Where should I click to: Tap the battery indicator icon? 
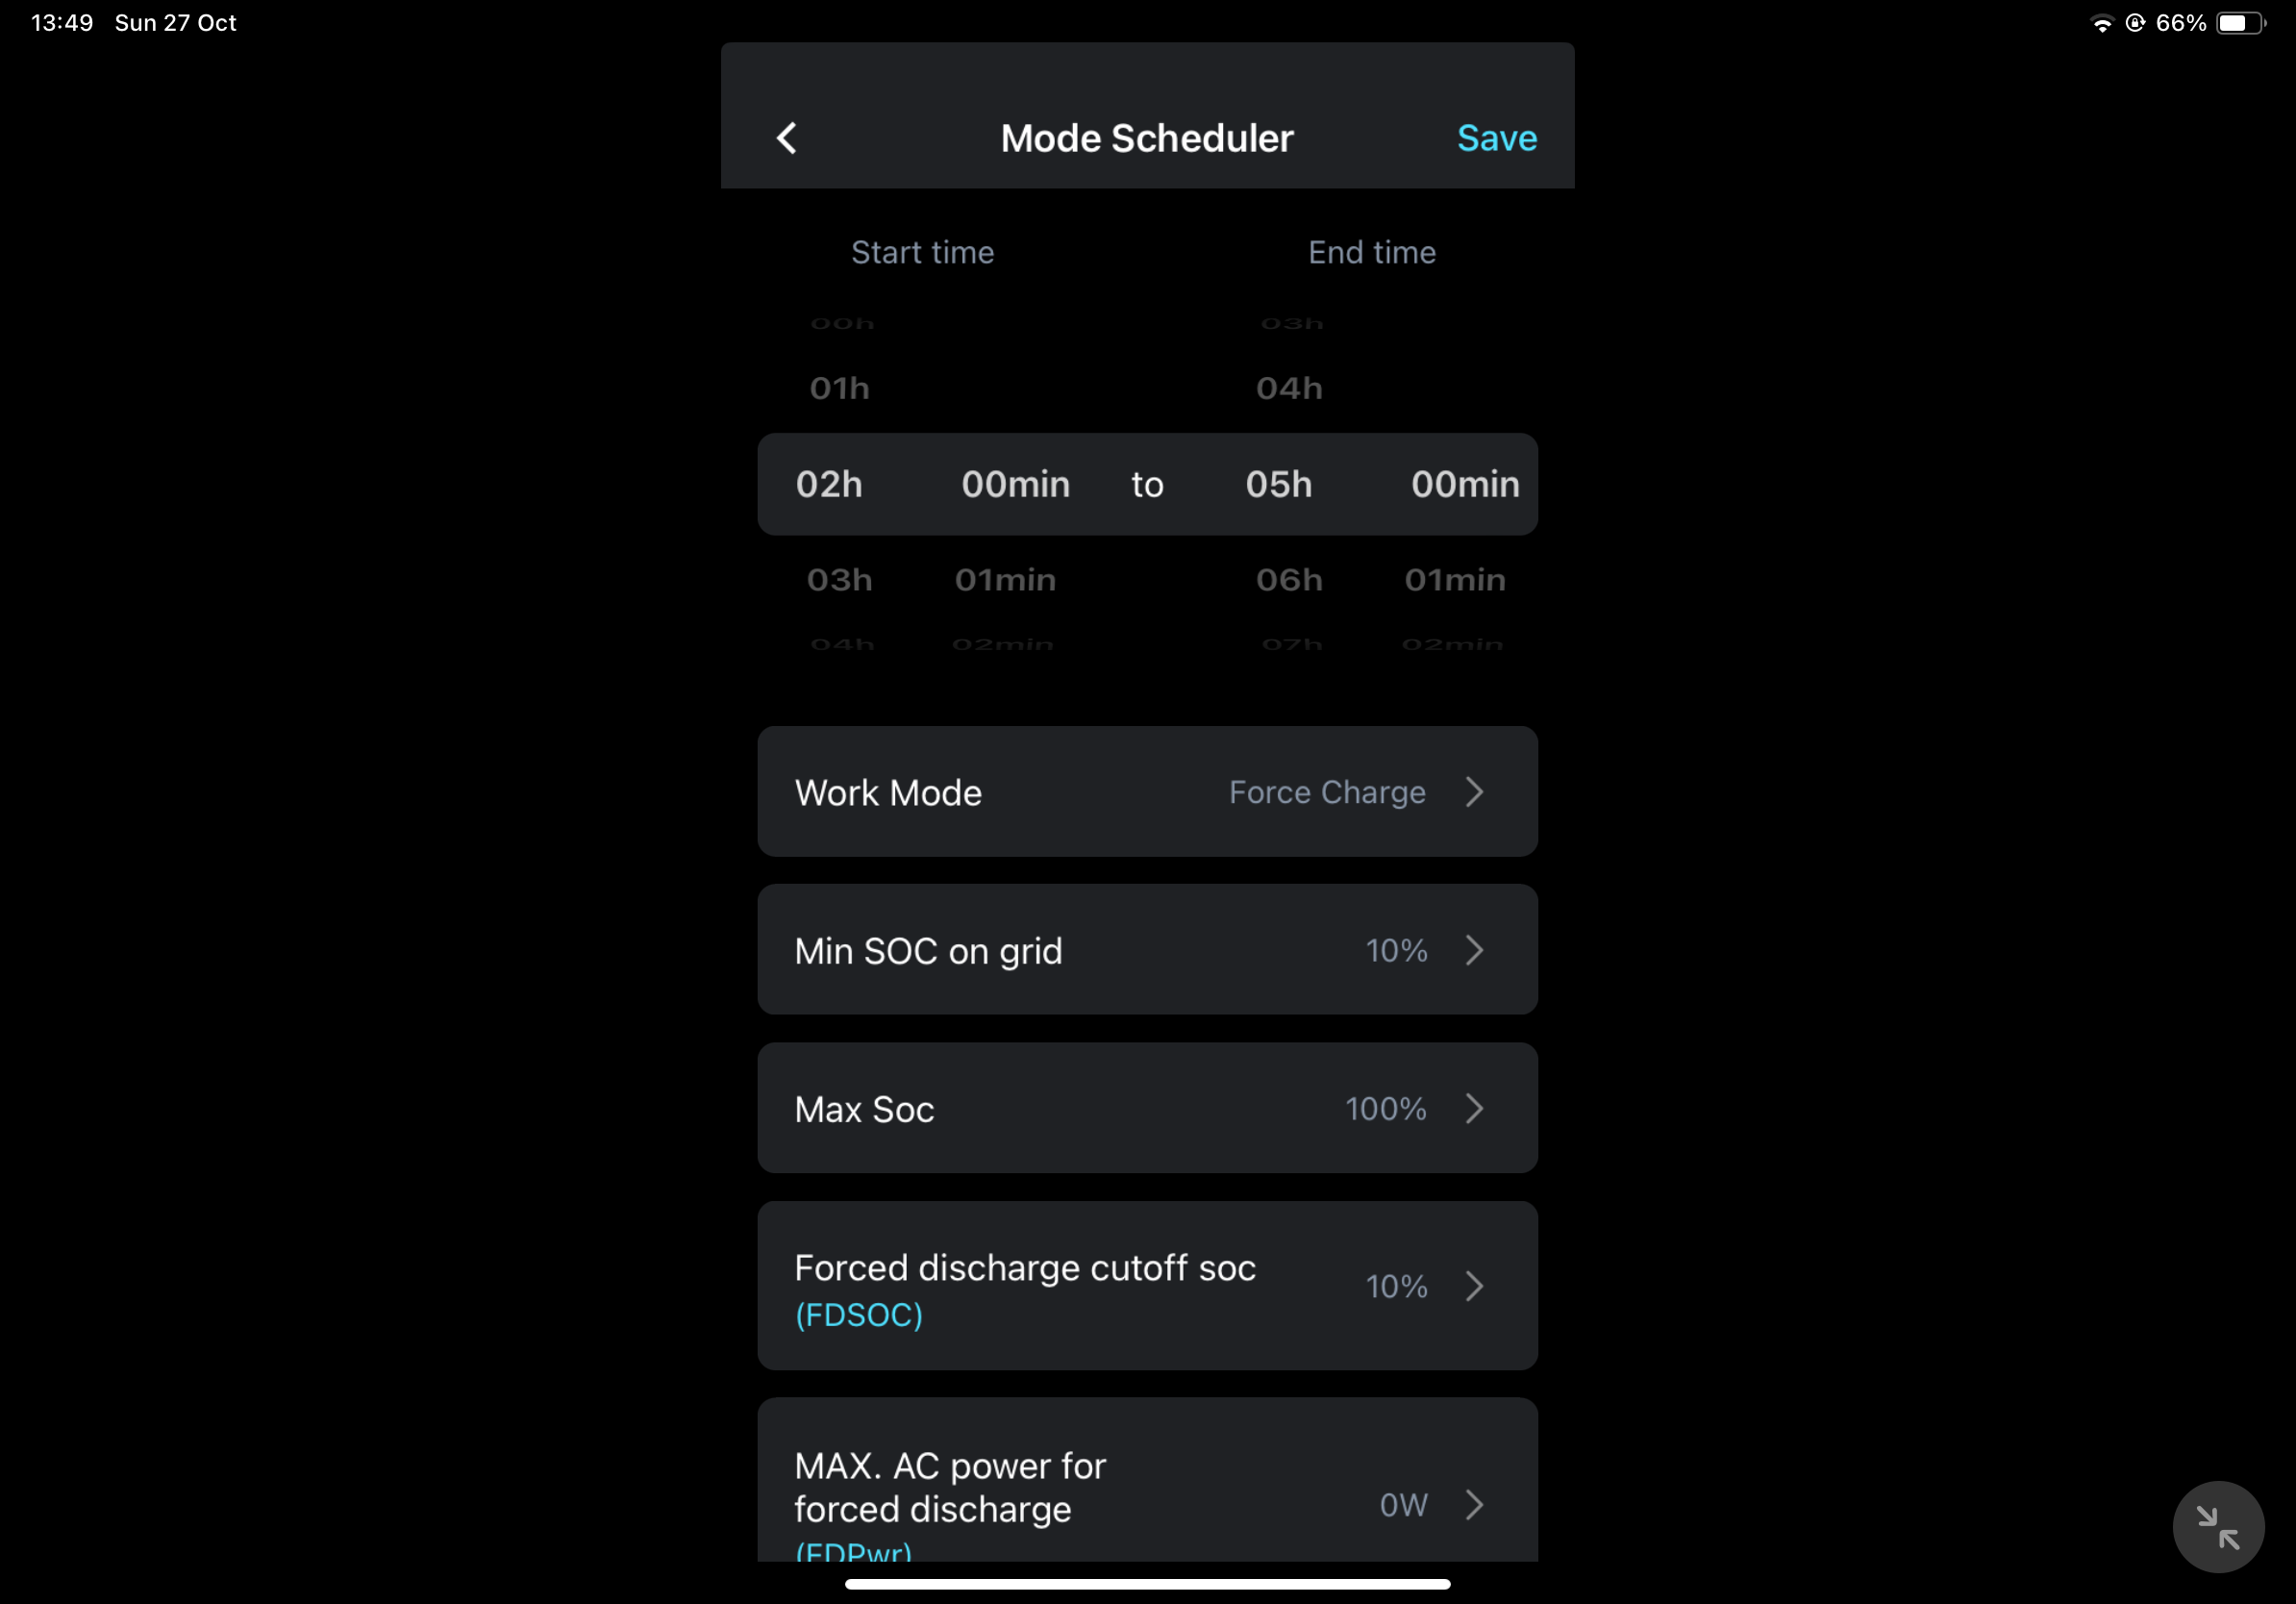click(2240, 23)
